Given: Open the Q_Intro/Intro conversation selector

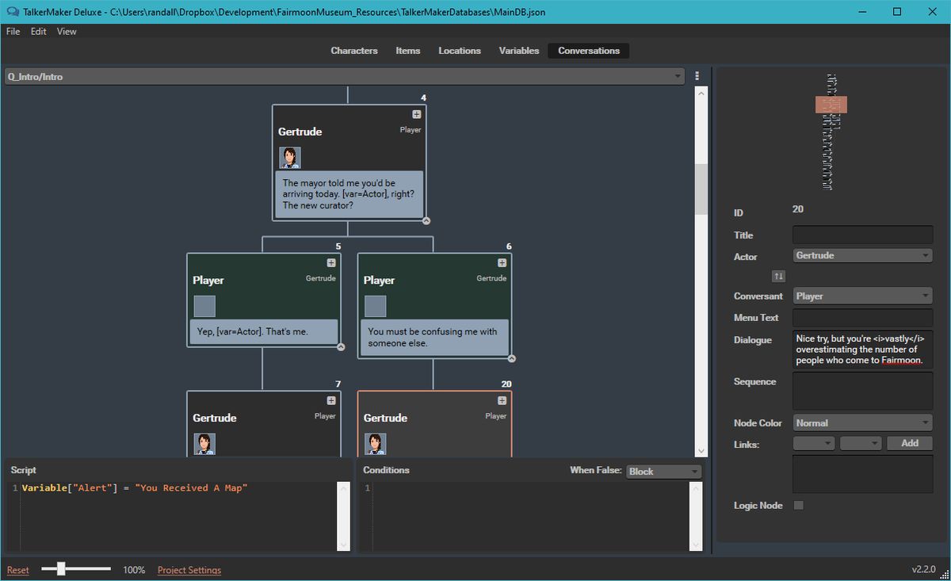Looking at the screenshot, I should (344, 76).
